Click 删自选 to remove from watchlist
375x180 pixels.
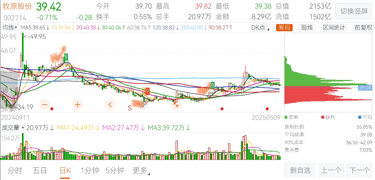coord(300,170)
